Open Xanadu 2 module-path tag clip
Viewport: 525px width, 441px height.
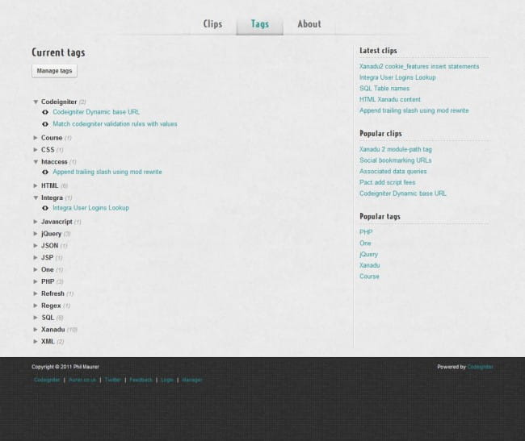(396, 149)
